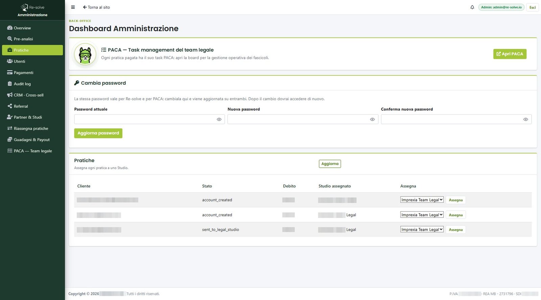Screen dimensions: 541x300
Task: Reveal Nuova password with eye icon
Action: pyautogui.click(x=372, y=119)
